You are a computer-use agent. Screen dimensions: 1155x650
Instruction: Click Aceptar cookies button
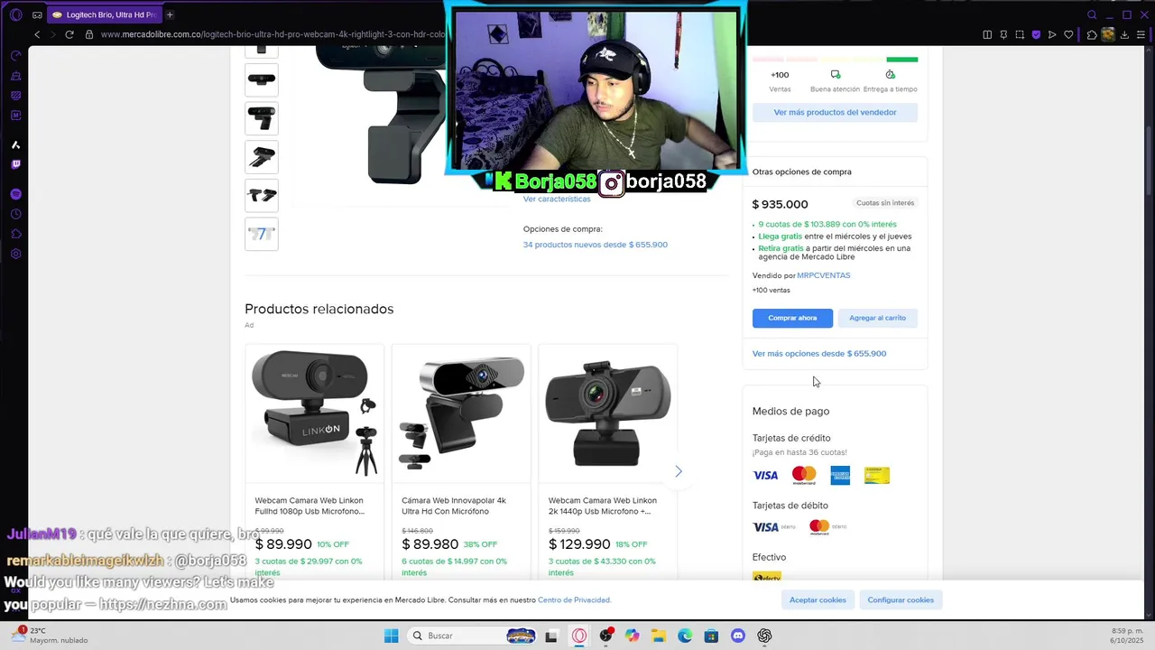pyautogui.click(x=818, y=599)
